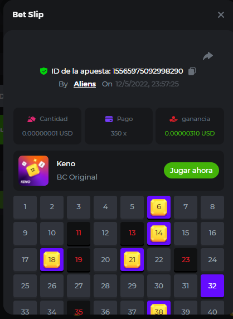Screen dimensions: 233x319
Task: Click the Keno game title text
Action: pos(66,164)
